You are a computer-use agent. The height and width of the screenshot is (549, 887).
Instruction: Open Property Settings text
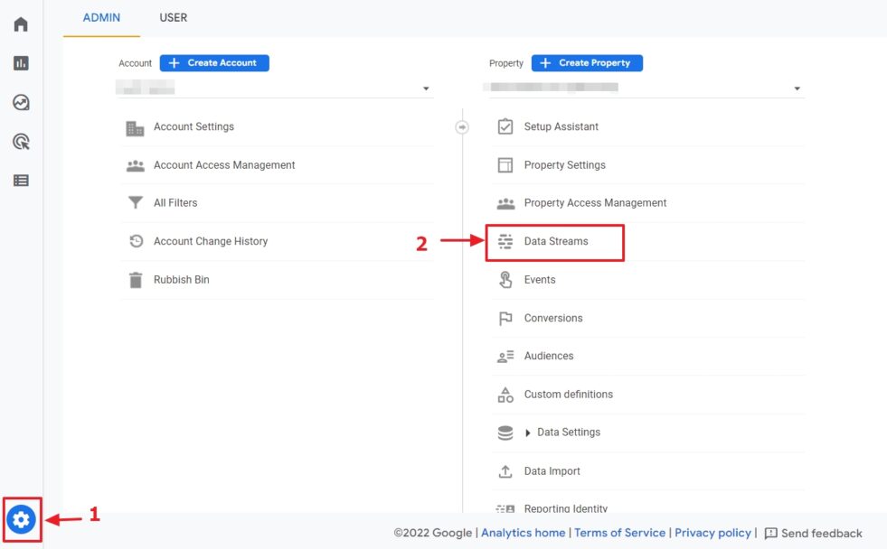click(564, 165)
